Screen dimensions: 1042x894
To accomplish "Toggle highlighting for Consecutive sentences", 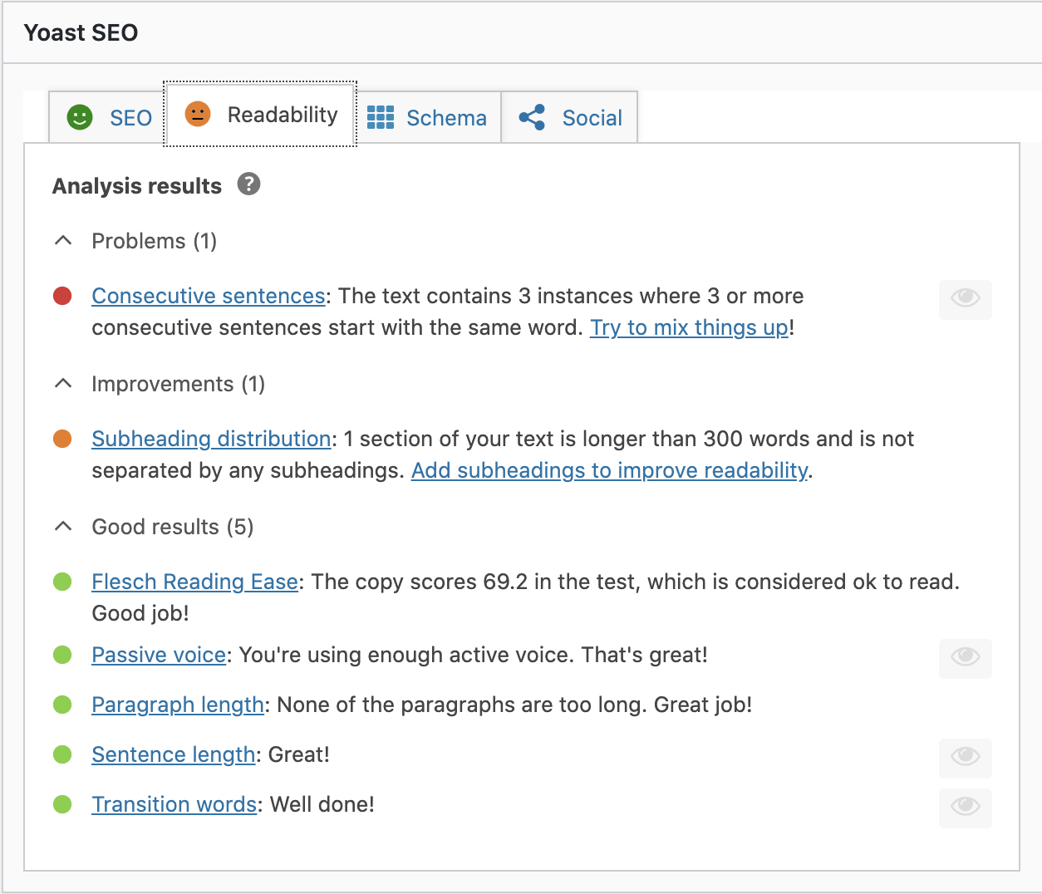I will click(x=965, y=299).
